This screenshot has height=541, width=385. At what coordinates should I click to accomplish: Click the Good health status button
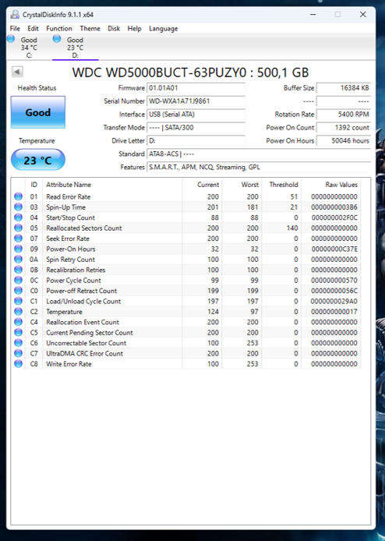point(38,112)
